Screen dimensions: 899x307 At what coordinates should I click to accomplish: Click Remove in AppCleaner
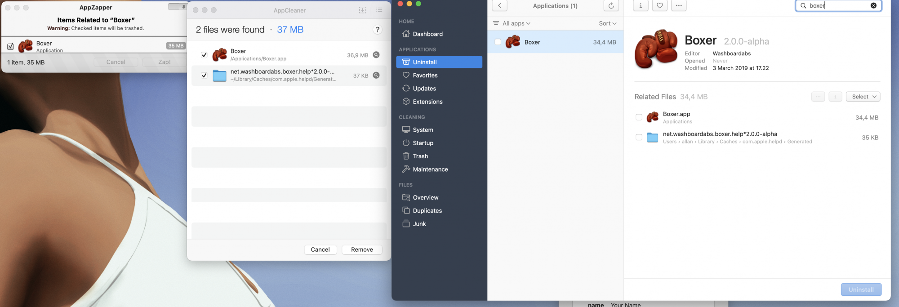tap(362, 249)
